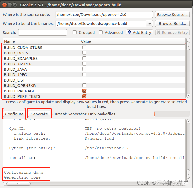Click Browse Build button
The width and height of the screenshot is (193, 188).
(x=172, y=24)
